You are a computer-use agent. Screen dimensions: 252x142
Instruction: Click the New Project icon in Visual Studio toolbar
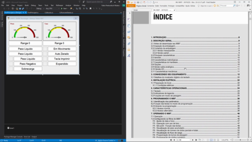point(13,9)
